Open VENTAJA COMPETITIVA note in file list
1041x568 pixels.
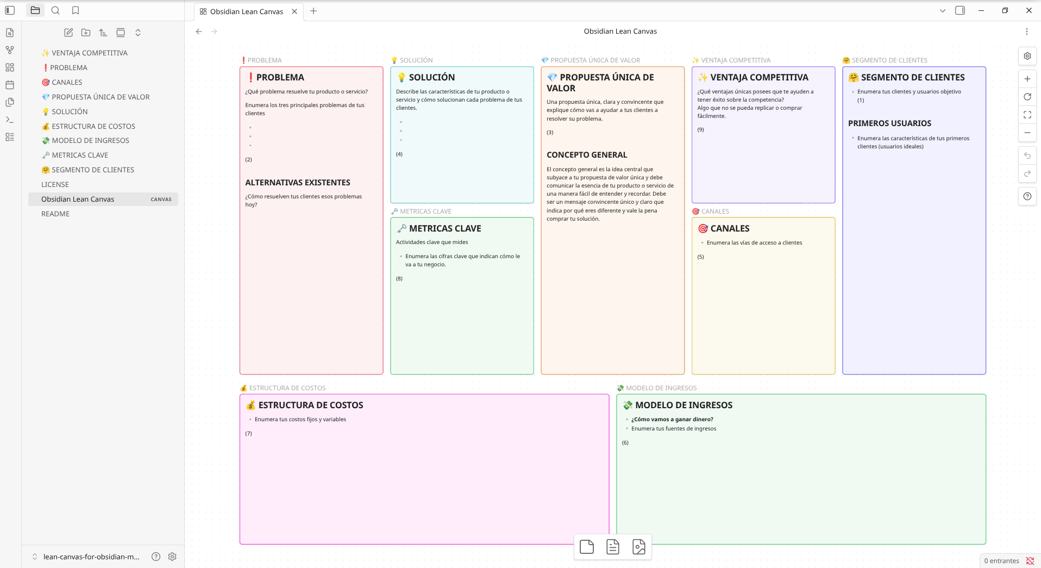[103, 53]
